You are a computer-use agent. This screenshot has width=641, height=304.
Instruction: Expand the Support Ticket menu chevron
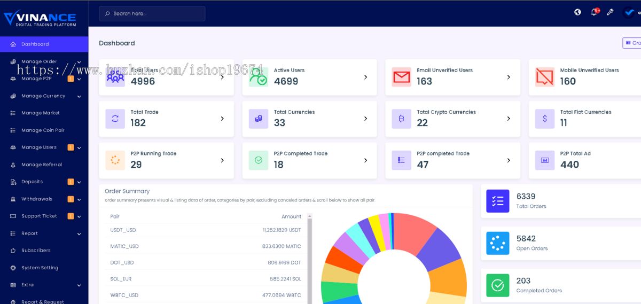coord(79,216)
